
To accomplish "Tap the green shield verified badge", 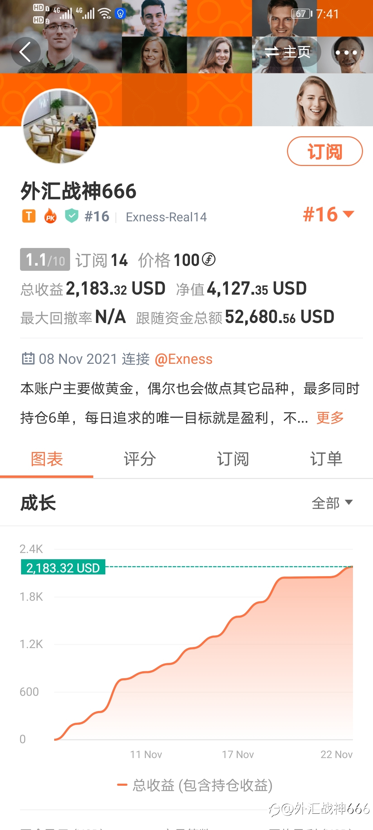I will 72,216.
